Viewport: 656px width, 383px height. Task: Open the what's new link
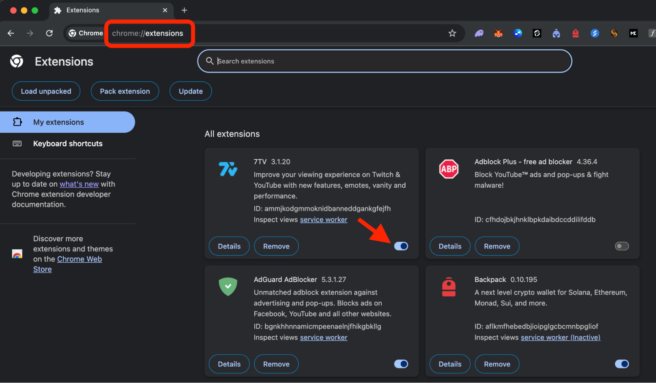click(x=79, y=184)
